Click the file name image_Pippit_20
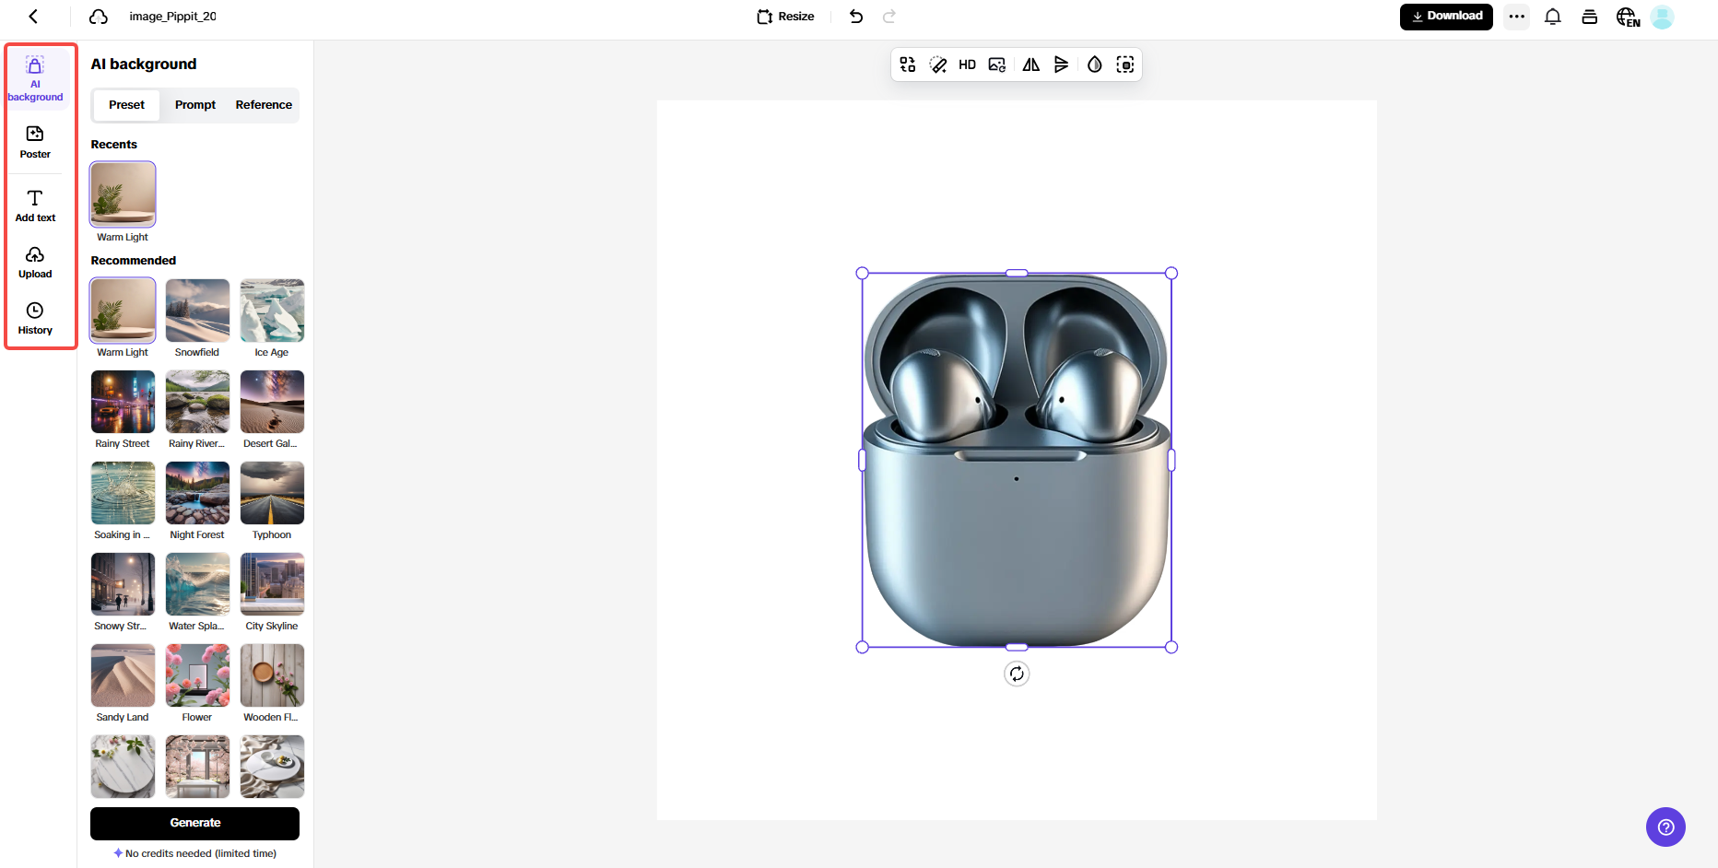The height and width of the screenshot is (868, 1718). tap(172, 17)
